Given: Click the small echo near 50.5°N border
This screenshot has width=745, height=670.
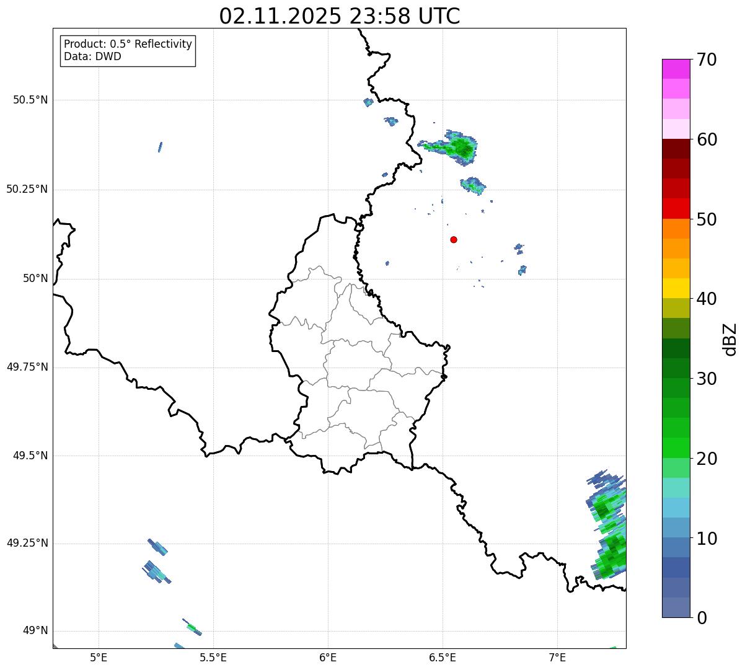Looking at the screenshot, I should 368,102.
